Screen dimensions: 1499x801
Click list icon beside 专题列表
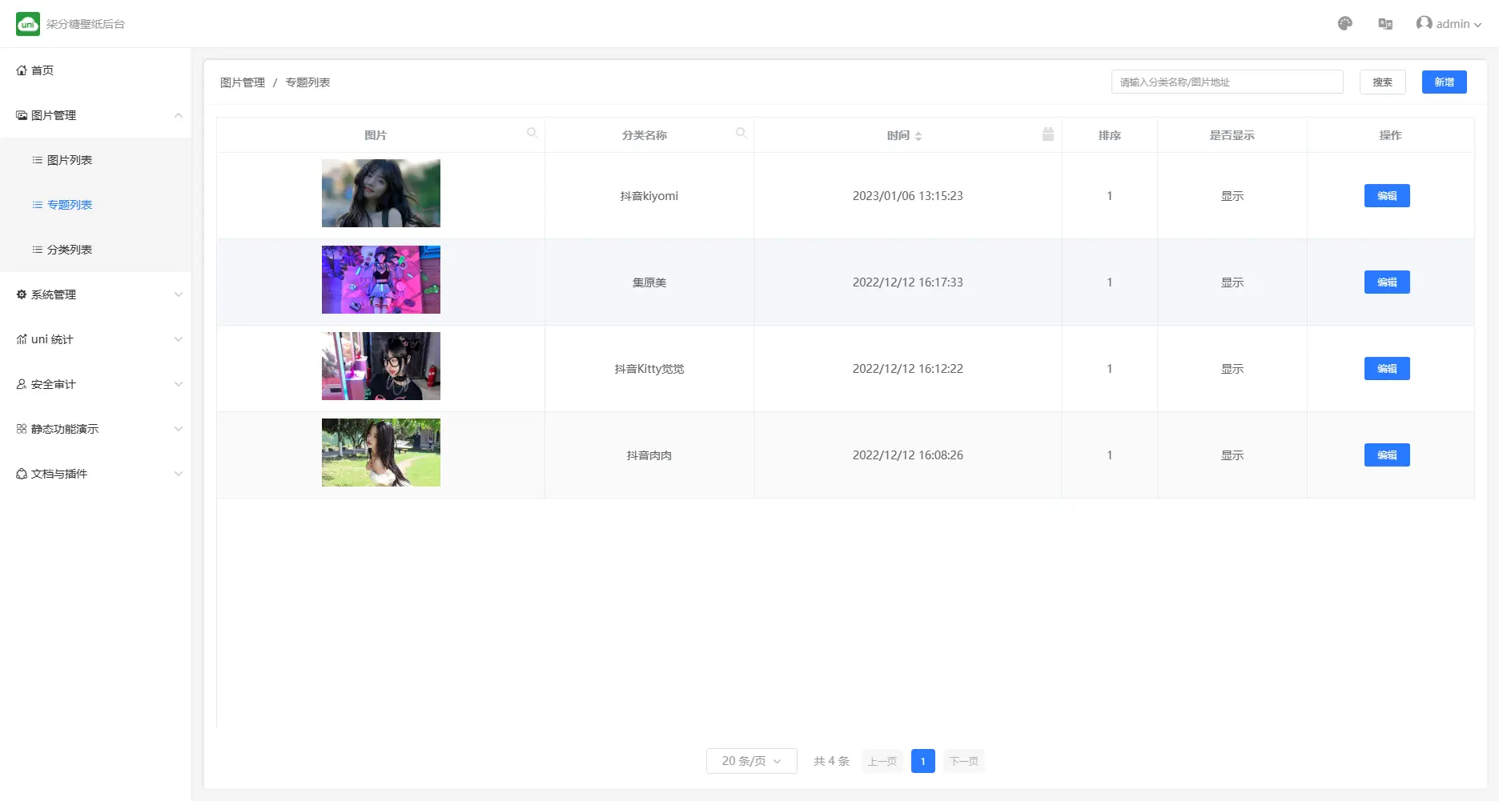tap(37, 205)
